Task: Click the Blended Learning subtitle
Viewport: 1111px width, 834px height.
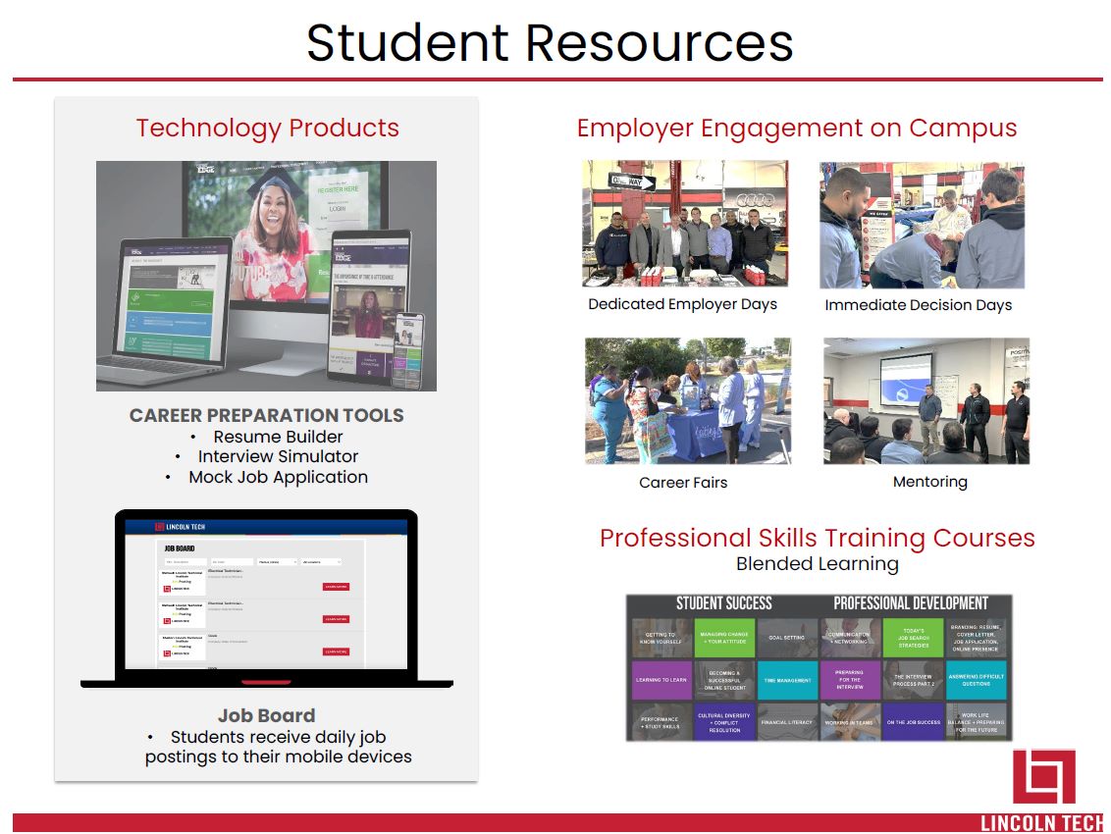Action: (817, 564)
